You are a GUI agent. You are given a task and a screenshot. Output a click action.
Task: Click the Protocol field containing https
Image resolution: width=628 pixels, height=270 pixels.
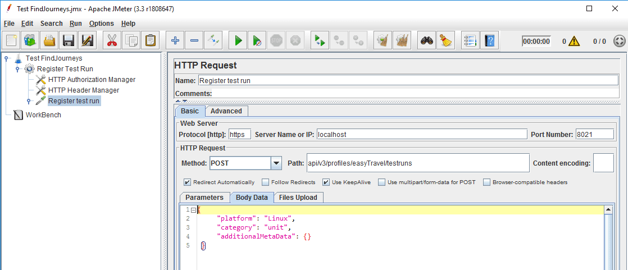click(239, 134)
